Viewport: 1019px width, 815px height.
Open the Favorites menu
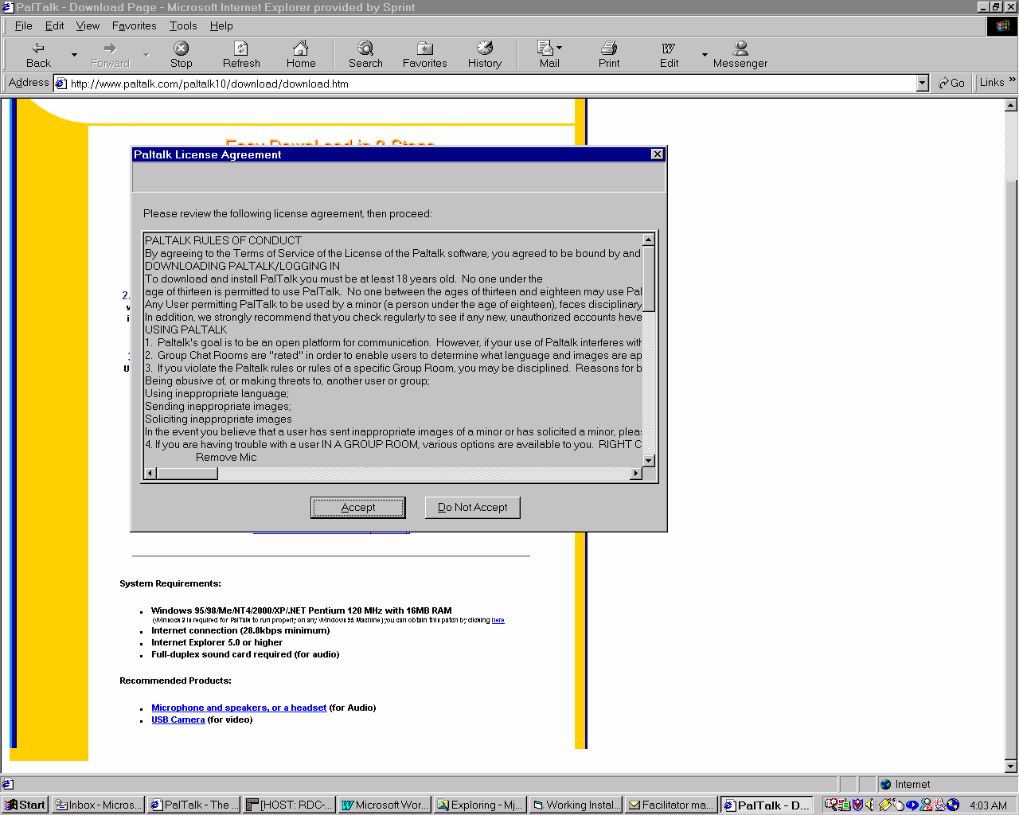pos(135,25)
